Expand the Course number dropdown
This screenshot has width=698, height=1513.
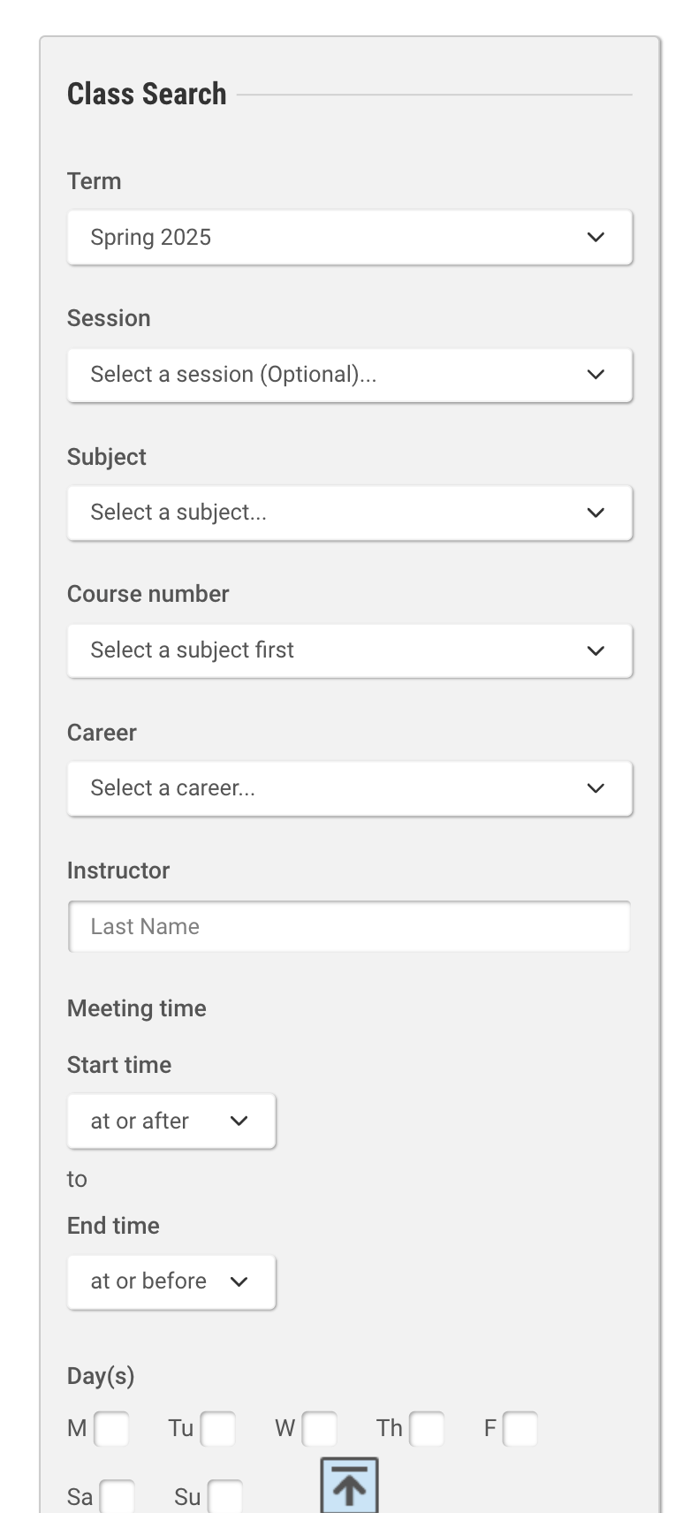(x=349, y=650)
